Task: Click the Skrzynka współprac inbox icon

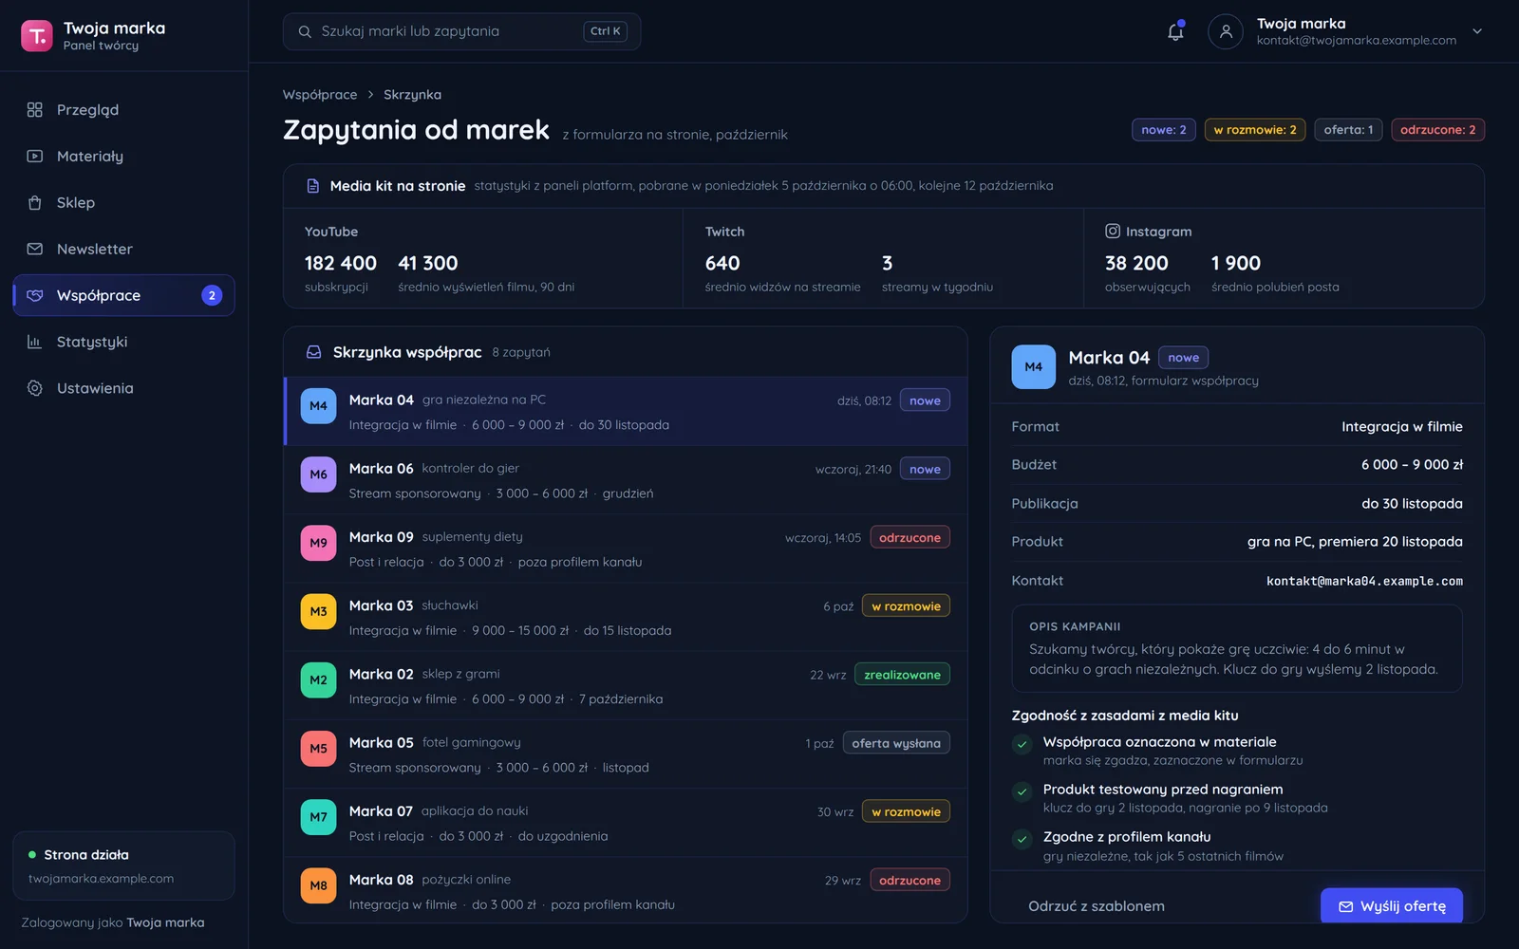Action: (313, 353)
